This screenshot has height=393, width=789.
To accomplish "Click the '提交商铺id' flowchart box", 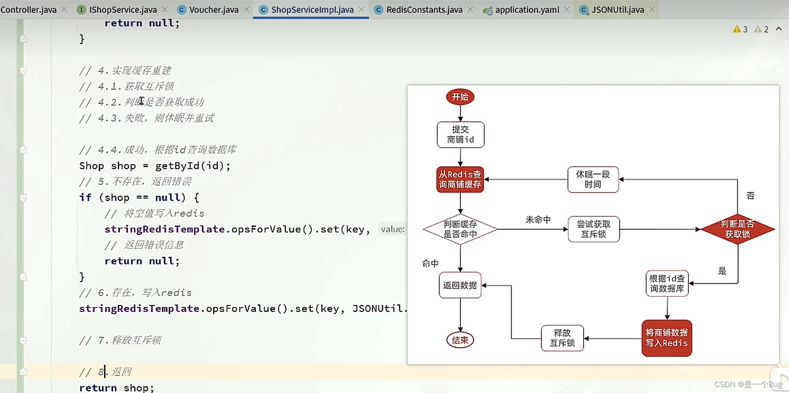I will click(461, 135).
